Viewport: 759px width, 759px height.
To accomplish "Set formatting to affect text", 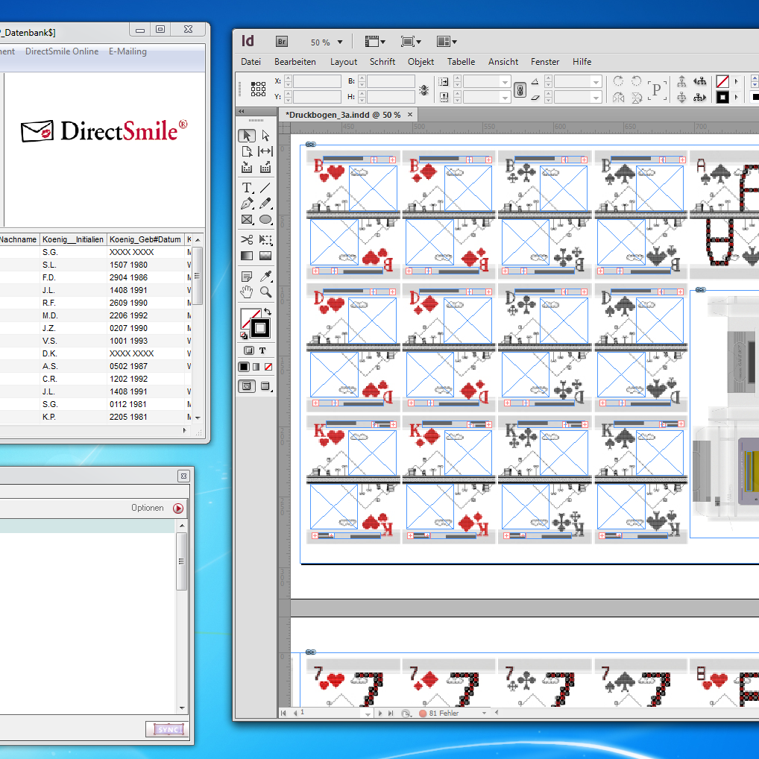I will coord(262,350).
